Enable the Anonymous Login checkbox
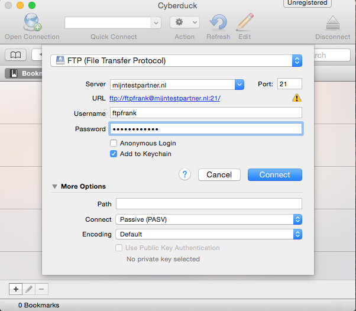This screenshot has height=311, width=356. click(x=114, y=143)
